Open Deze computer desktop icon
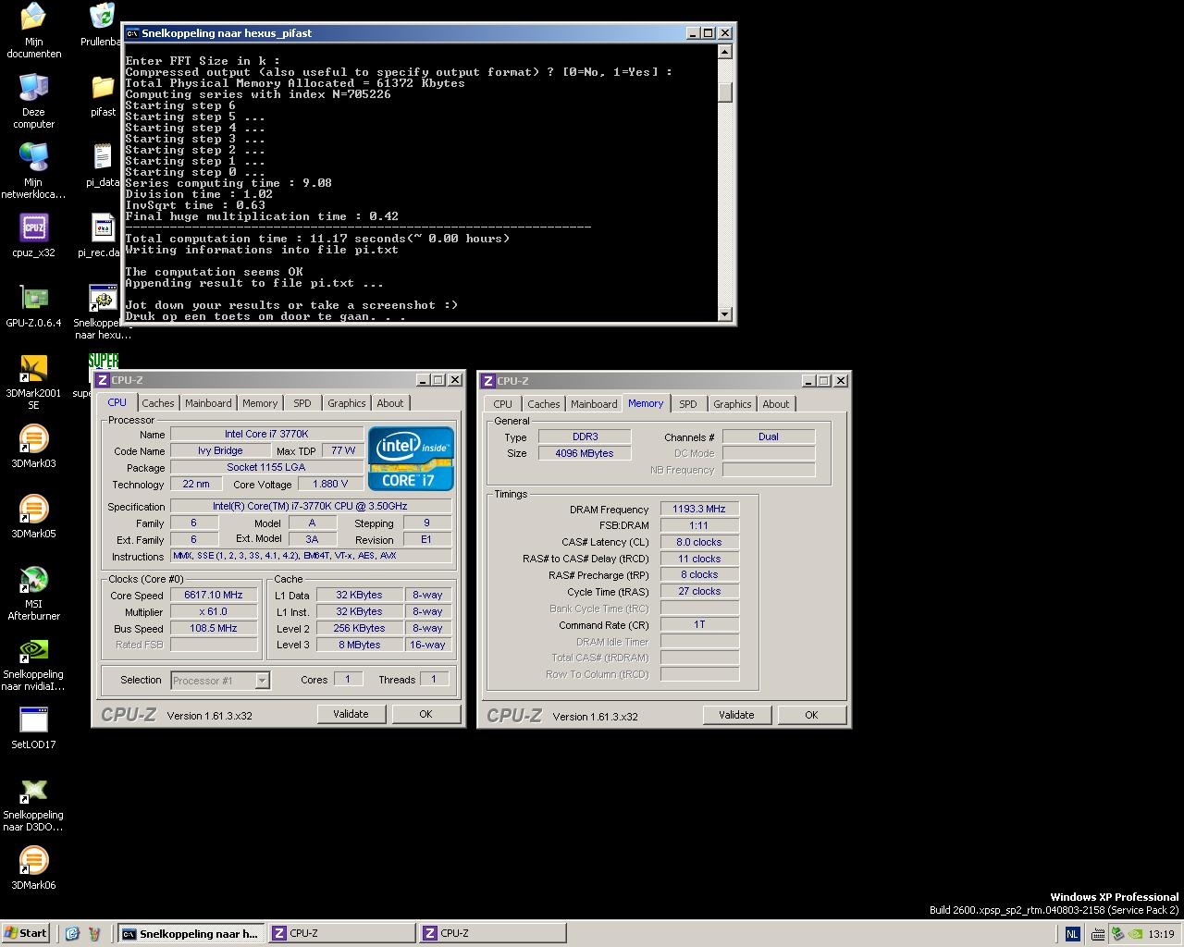The width and height of the screenshot is (1184, 947). 33,88
